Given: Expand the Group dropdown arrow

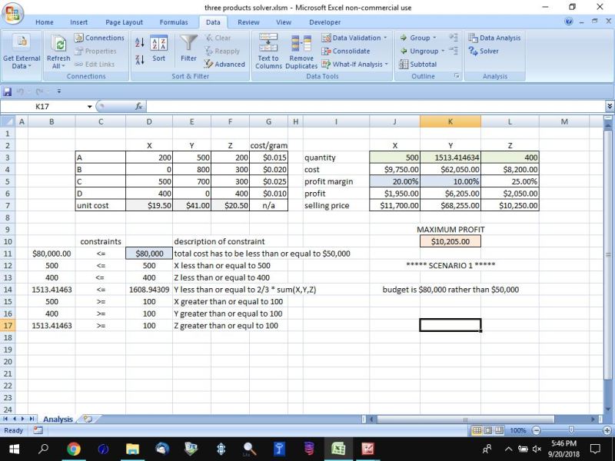Looking at the screenshot, I should tap(434, 38).
